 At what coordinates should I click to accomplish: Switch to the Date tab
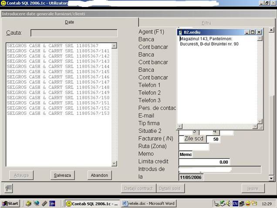click(x=69, y=22)
